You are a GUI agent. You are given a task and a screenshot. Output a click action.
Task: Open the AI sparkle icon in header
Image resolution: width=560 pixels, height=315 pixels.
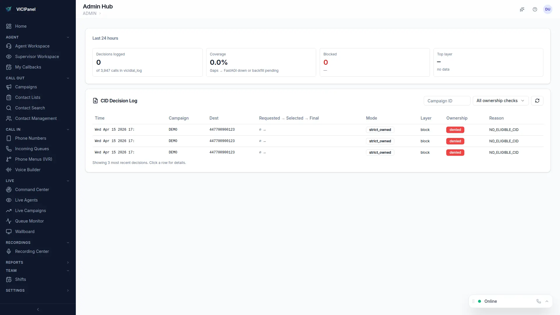coord(522,9)
